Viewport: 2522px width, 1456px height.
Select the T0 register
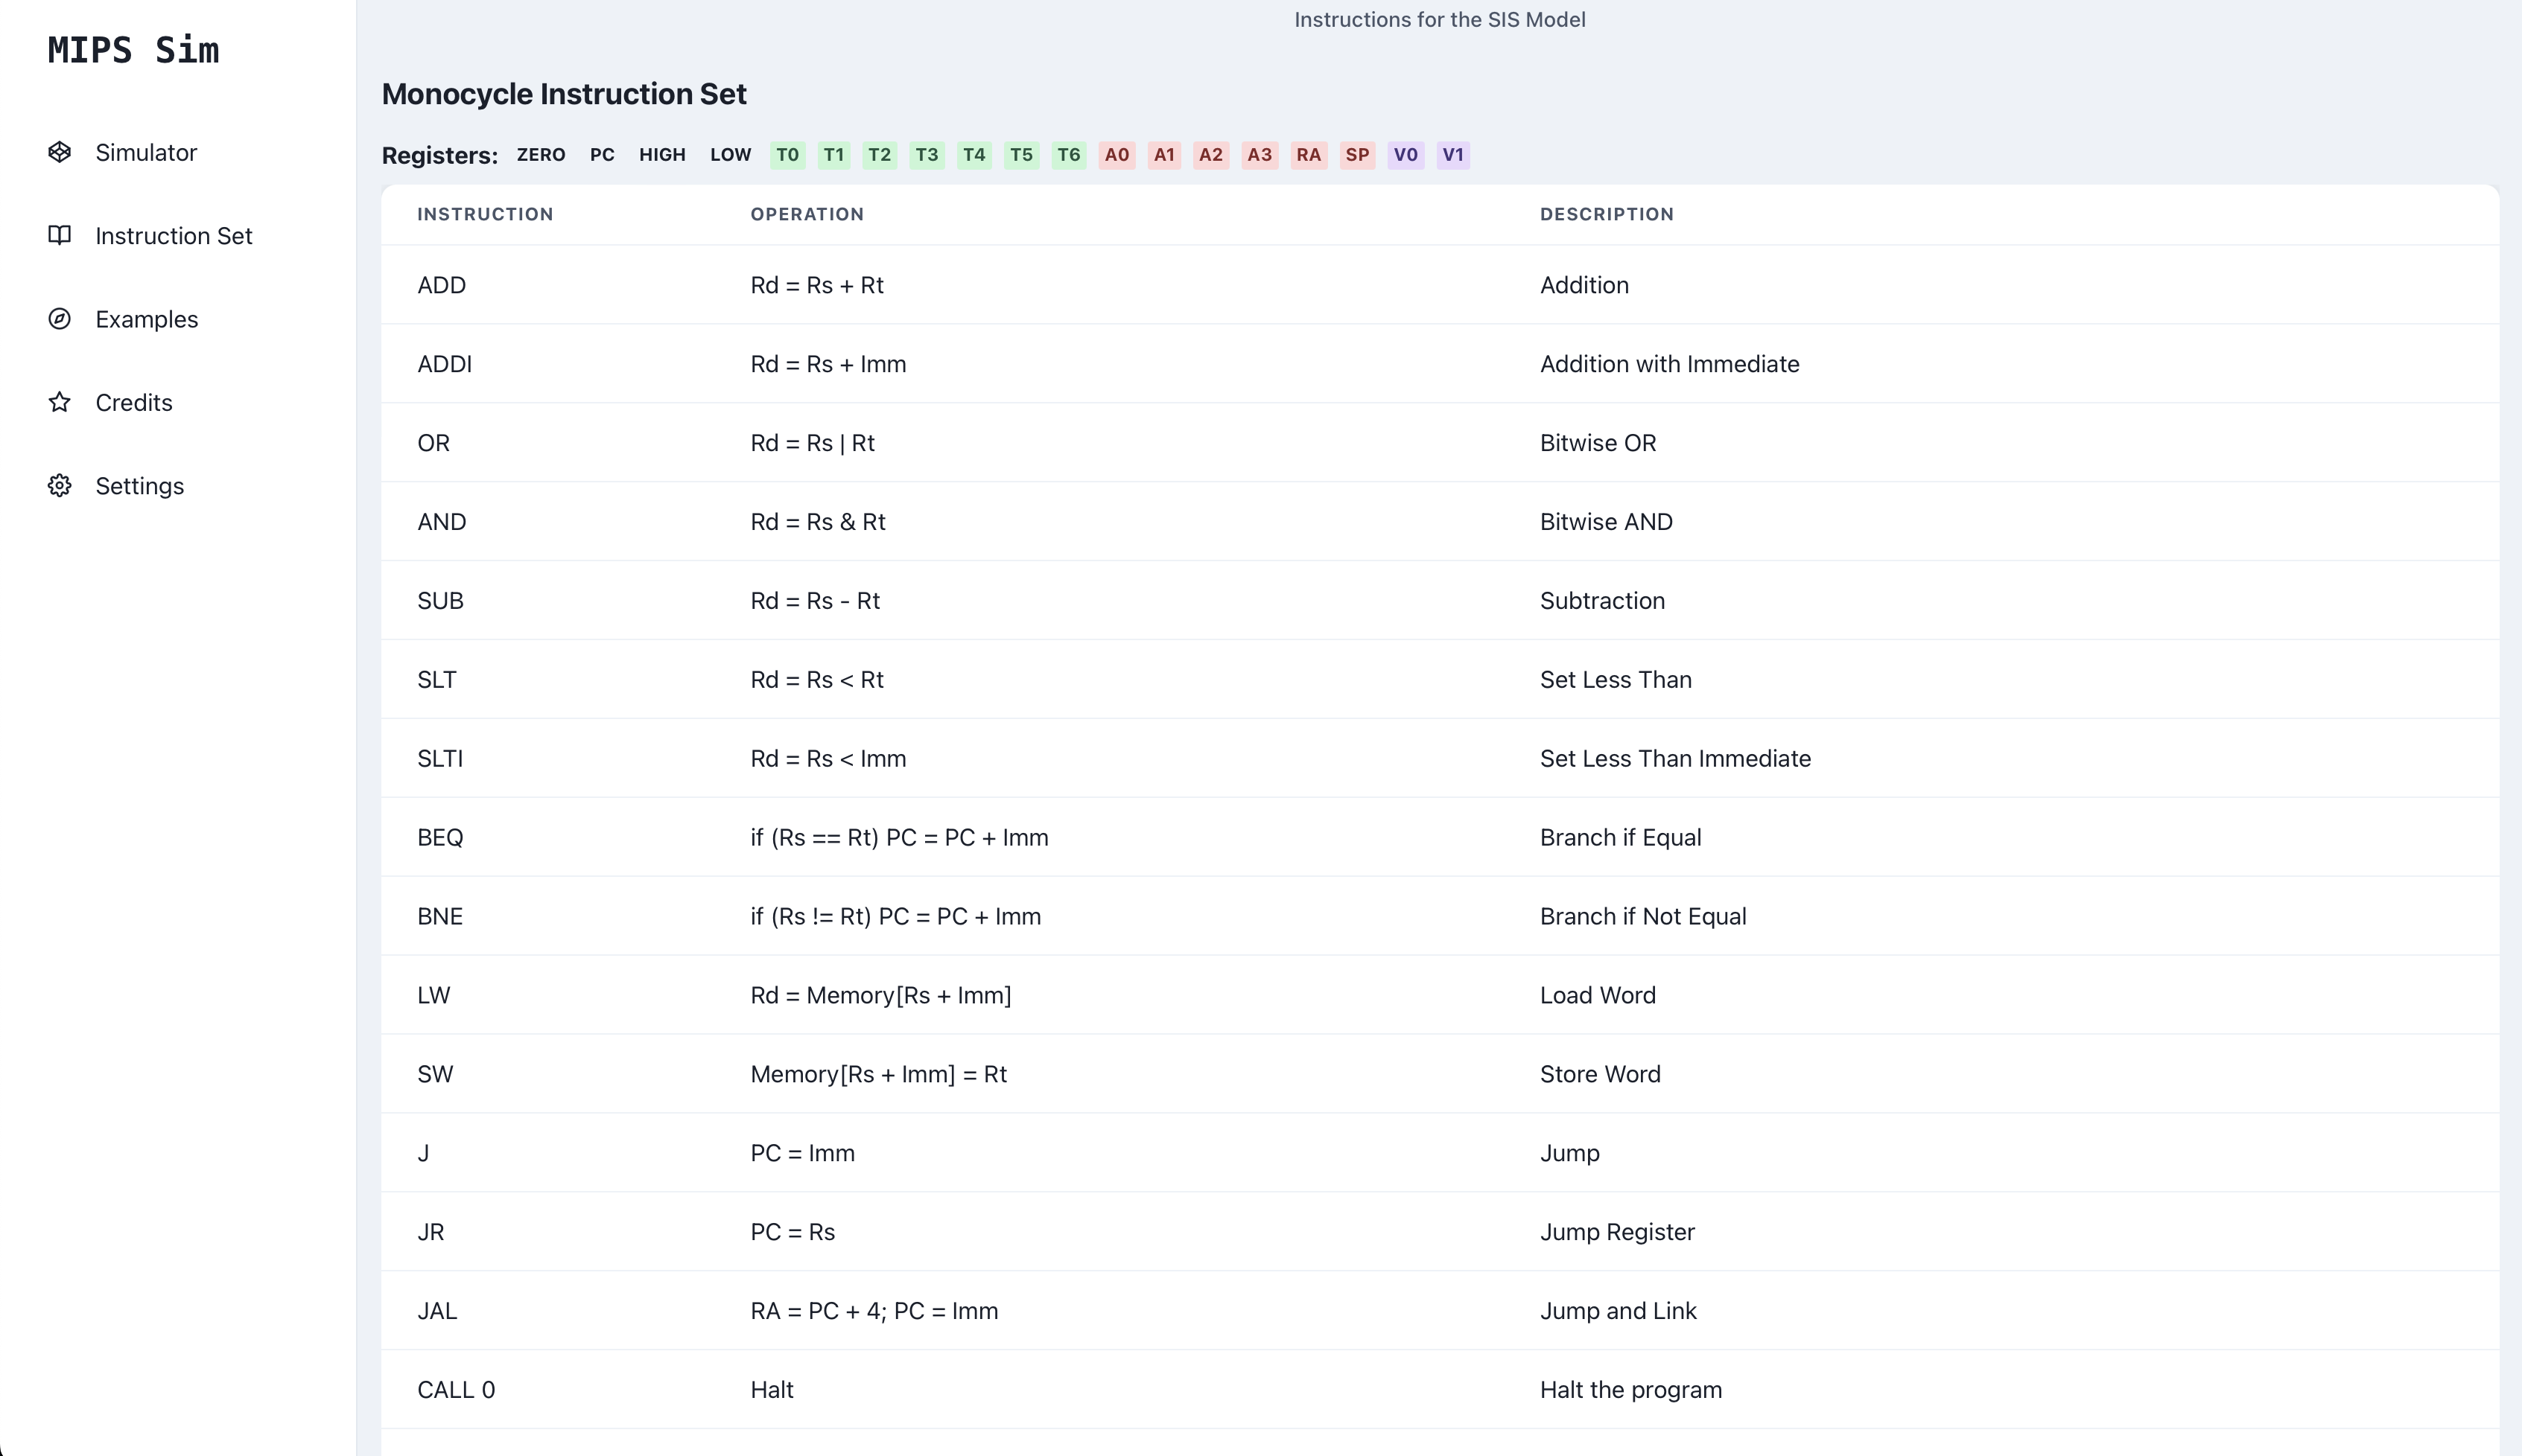click(x=787, y=154)
